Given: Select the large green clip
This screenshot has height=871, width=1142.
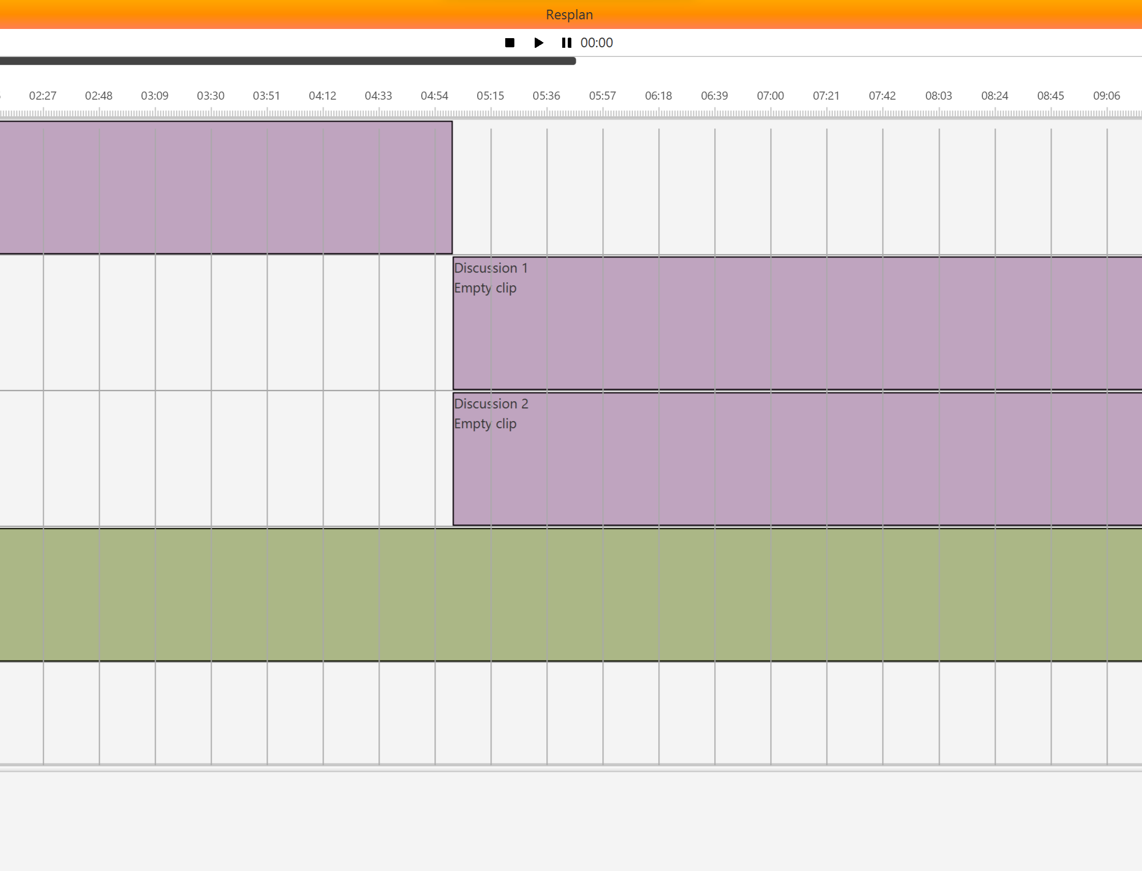Looking at the screenshot, I should [570, 595].
